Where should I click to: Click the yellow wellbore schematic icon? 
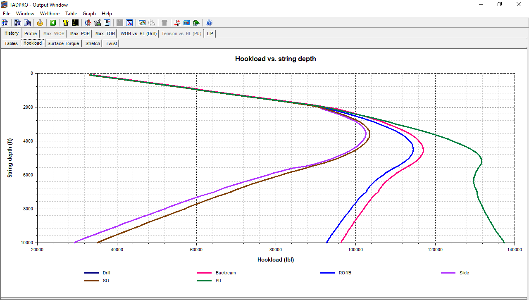point(65,23)
